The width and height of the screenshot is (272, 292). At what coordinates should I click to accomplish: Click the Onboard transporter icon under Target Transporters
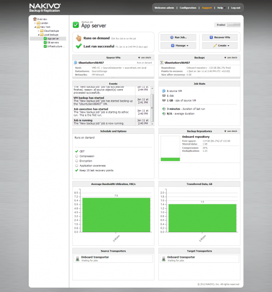(164, 259)
